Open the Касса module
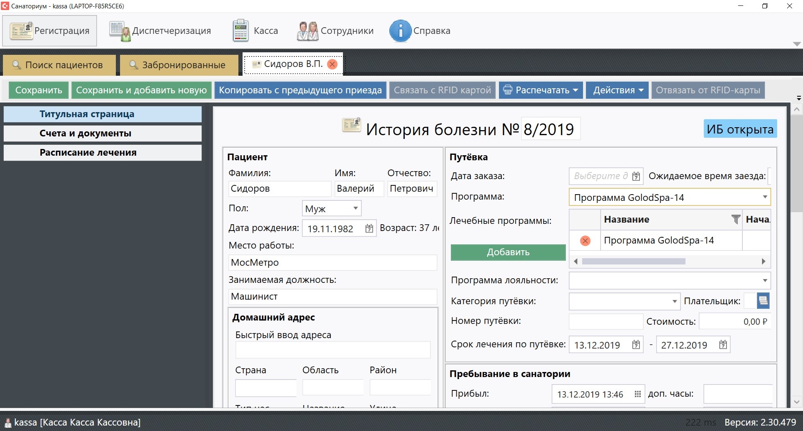The height and width of the screenshot is (431, 803). click(240, 31)
